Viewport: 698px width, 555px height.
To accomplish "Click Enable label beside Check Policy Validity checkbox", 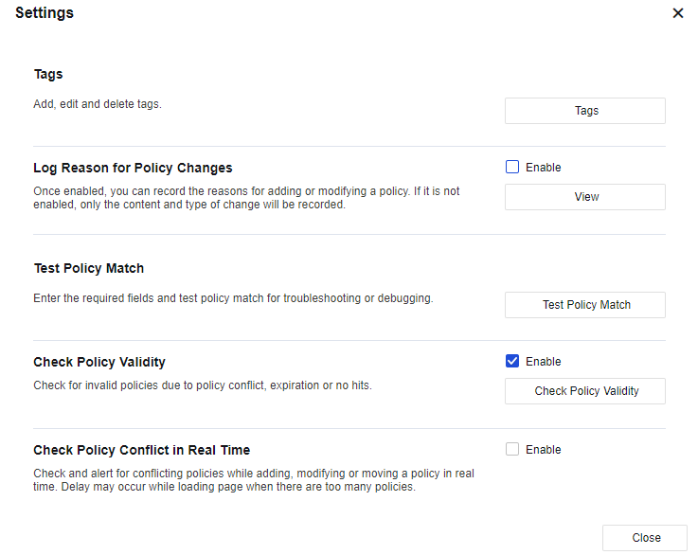I will point(544,362).
